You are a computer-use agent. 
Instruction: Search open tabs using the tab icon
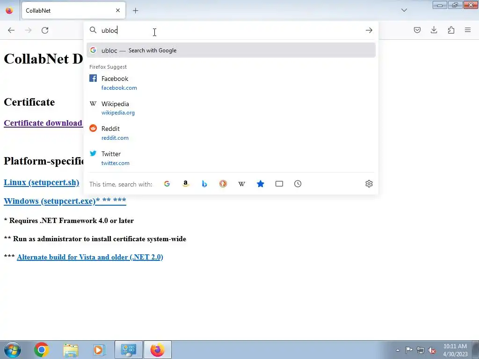pos(279,184)
